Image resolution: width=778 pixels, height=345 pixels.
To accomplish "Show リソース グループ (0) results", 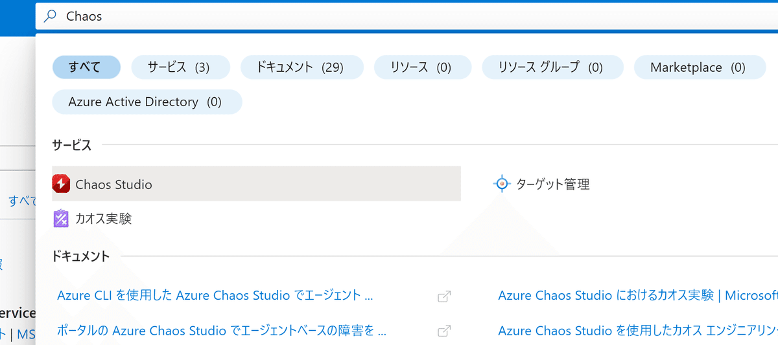I will [552, 67].
